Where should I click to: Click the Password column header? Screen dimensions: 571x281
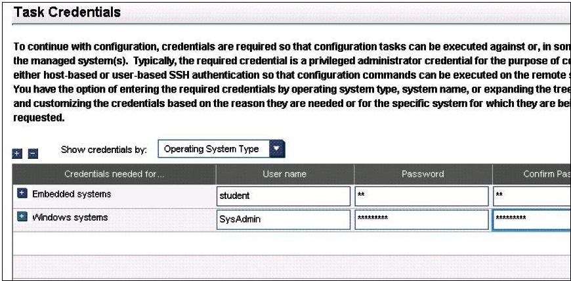[x=423, y=174]
